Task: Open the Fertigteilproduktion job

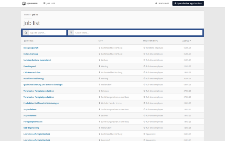Action: click(x=33, y=121)
